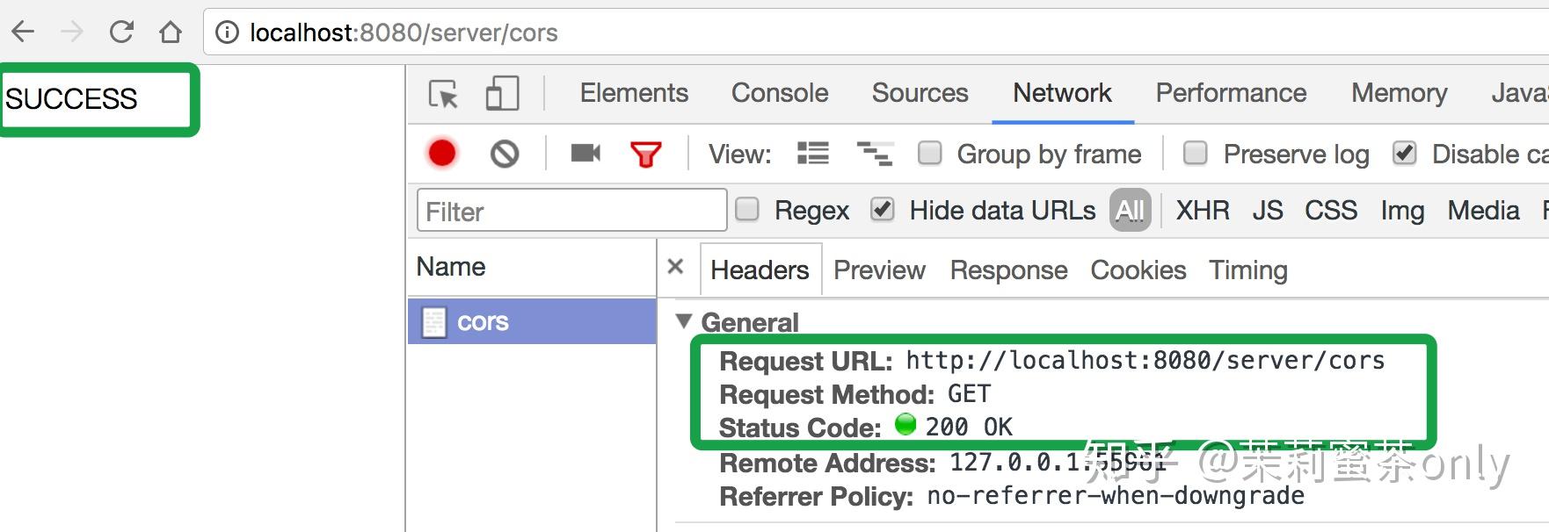The height and width of the screenshot is (532, 1549).
Task: Switch to the Response tab
Action: (x=1008, y=270)
